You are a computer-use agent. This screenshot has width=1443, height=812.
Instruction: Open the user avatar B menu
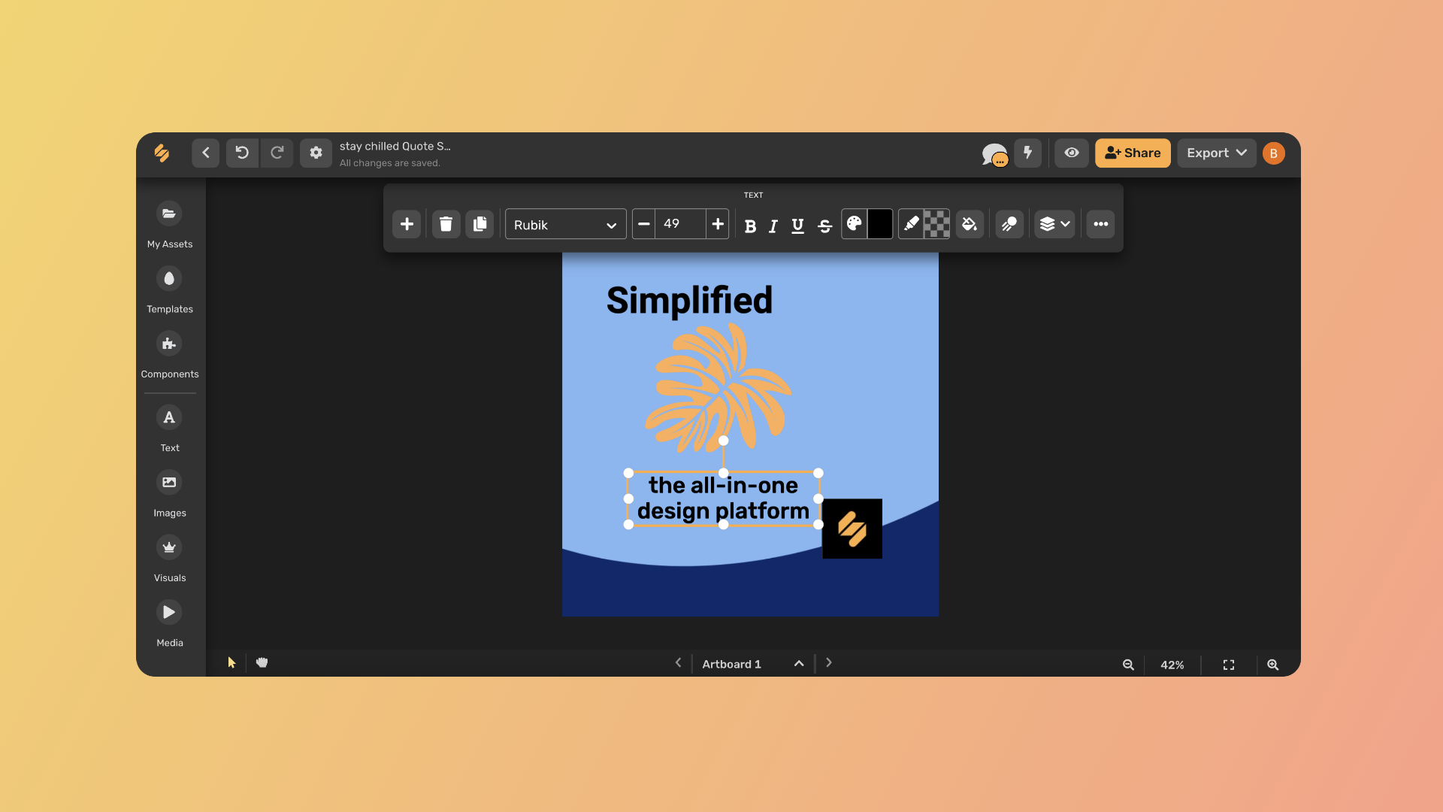[1274, 153]
